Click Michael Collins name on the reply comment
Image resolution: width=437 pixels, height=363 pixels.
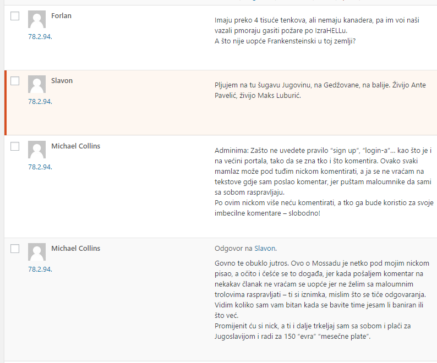pos(75,248)
